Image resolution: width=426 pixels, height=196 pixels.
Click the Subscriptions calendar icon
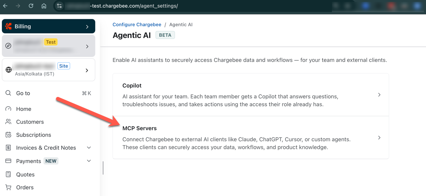[x=8, y=134]
